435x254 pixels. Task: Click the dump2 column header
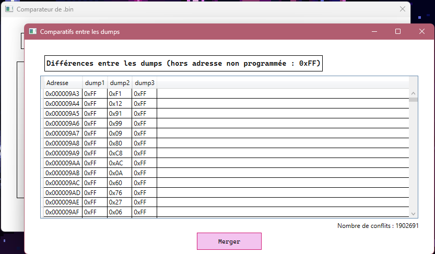point(120,83)
